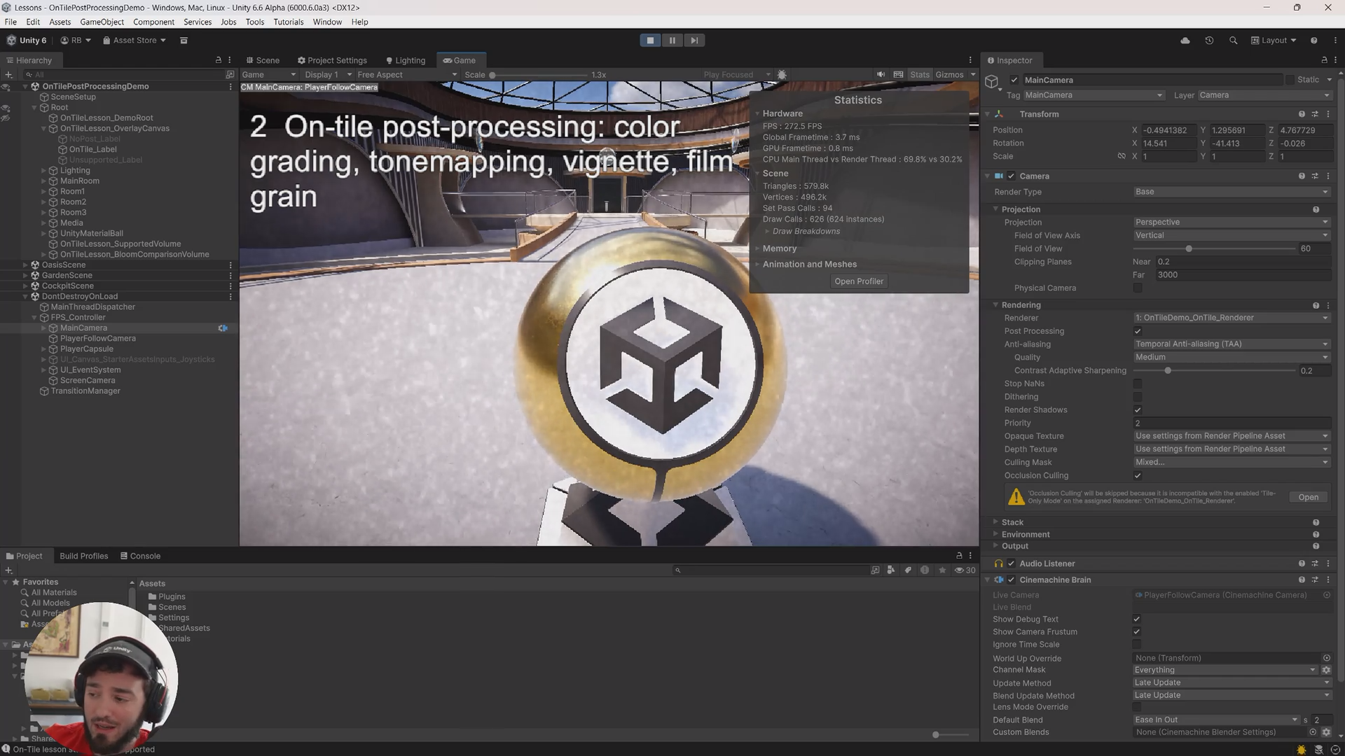Pause the game with the Pause button
This screenshot has width=1345, height=756.
click(x=672, y=41)
